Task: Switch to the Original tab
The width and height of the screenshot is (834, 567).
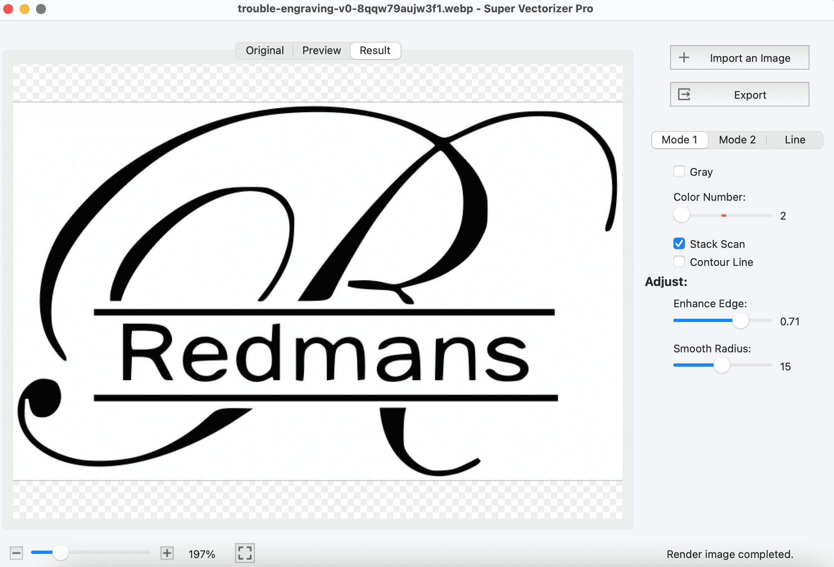Action: (x=265, y=50)
